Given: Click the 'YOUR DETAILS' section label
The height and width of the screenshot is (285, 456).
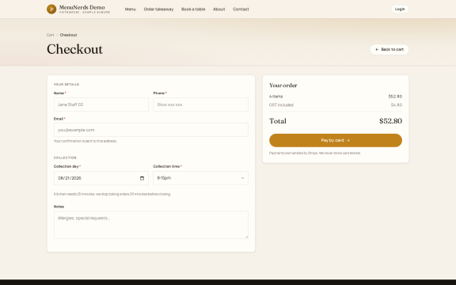Looking at the screenshot, I should pos(66,85).
